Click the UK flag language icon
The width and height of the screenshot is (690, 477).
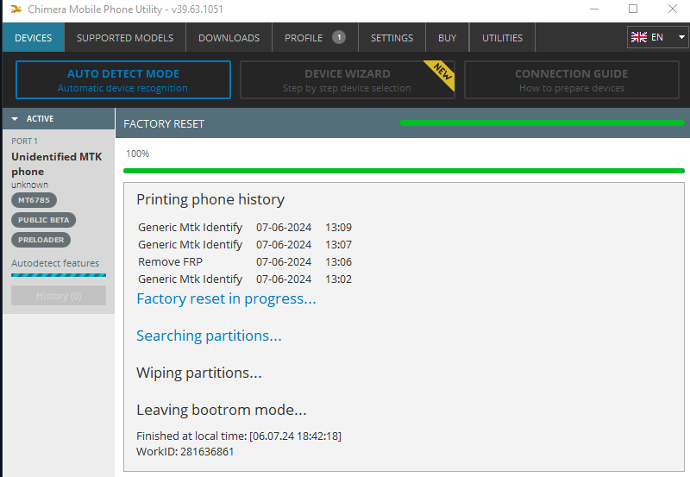tap(638, 37)
